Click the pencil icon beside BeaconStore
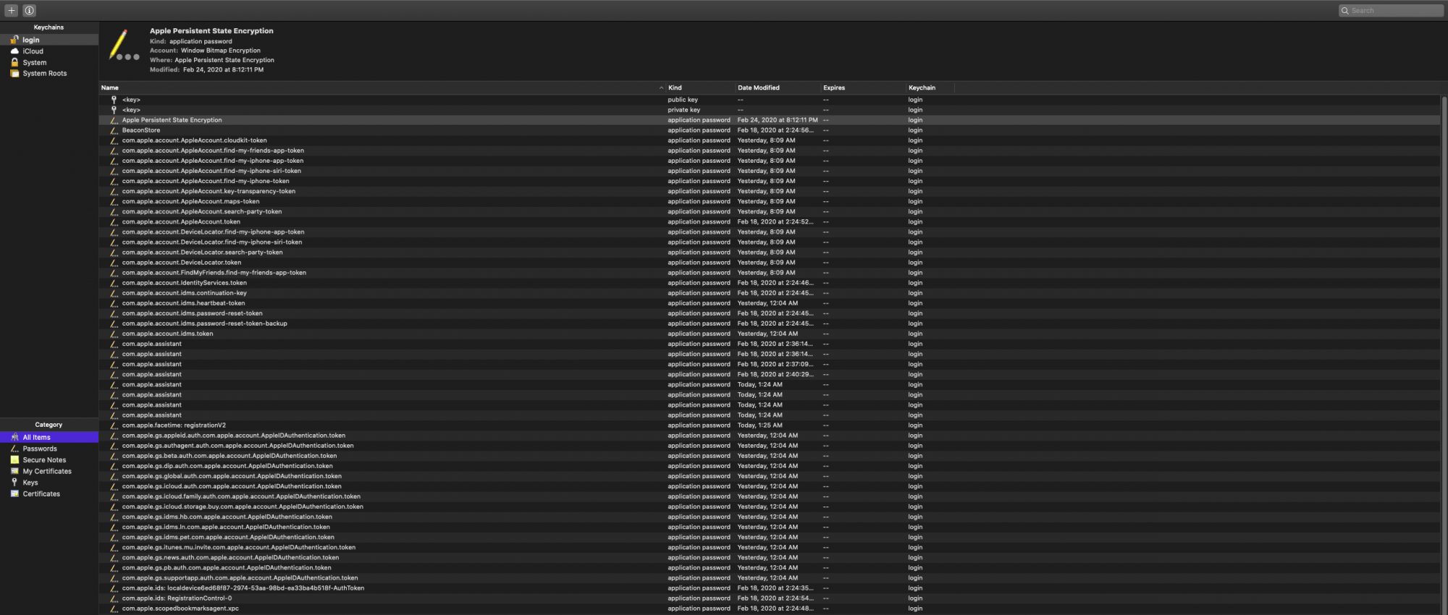 click(114, 130)
